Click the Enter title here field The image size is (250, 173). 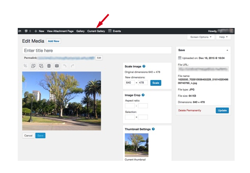point(97,50)
